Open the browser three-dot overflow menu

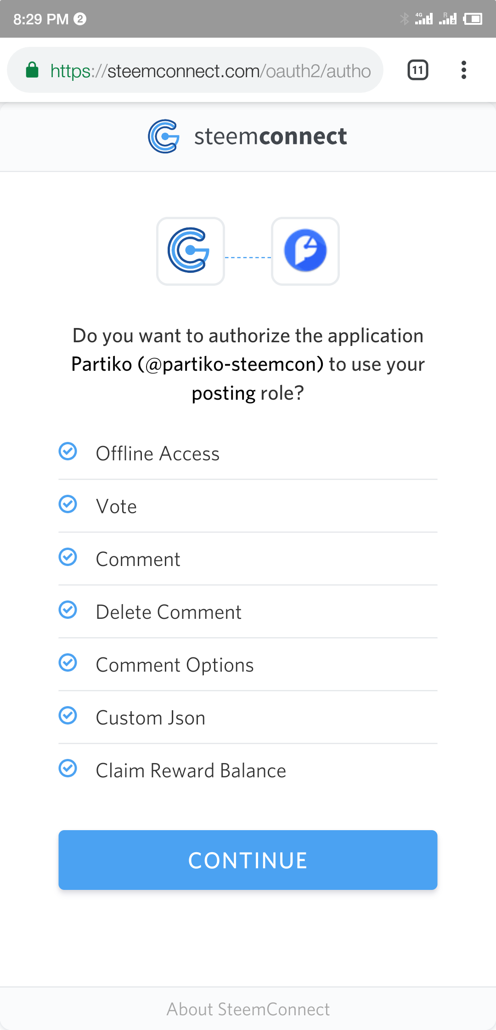point(464,70)
